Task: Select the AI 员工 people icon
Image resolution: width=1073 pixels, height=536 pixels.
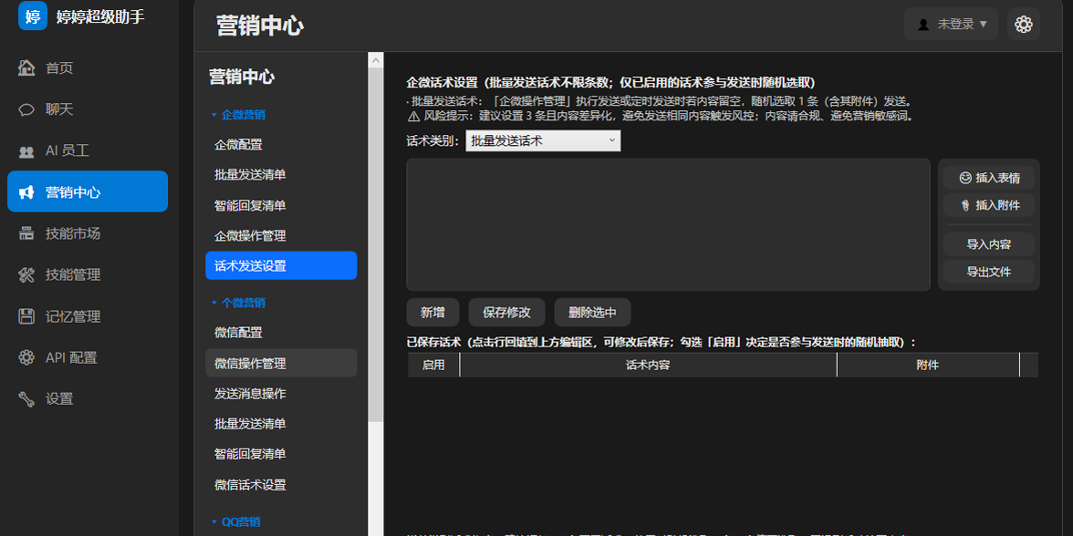Action: click(26, 151)
